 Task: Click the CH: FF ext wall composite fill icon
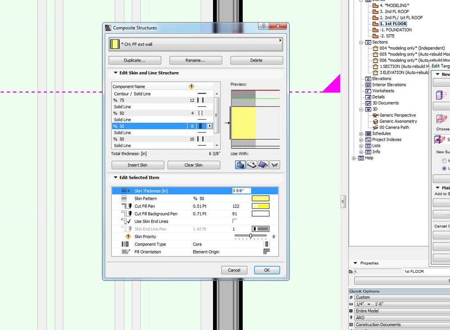[x=114, y=44]
